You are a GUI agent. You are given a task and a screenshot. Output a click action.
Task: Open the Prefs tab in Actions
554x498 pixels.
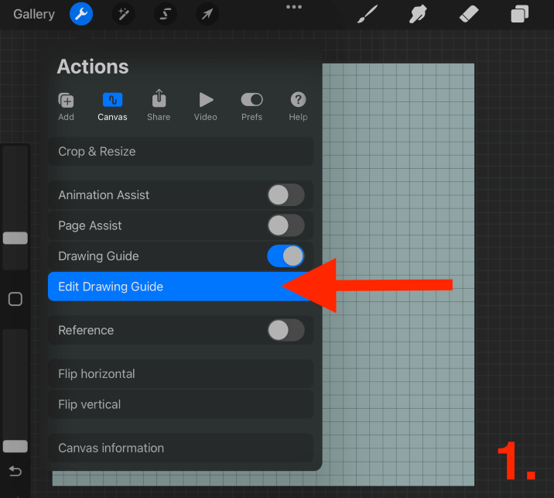(x=252, y=106)
